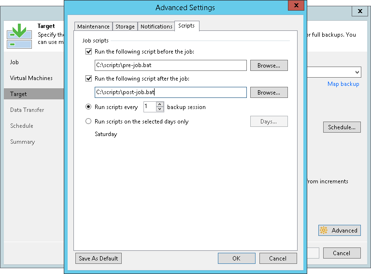The width and height of the screenshot is (371, 274).
Task: Click the Days... button
Action: 269,122
